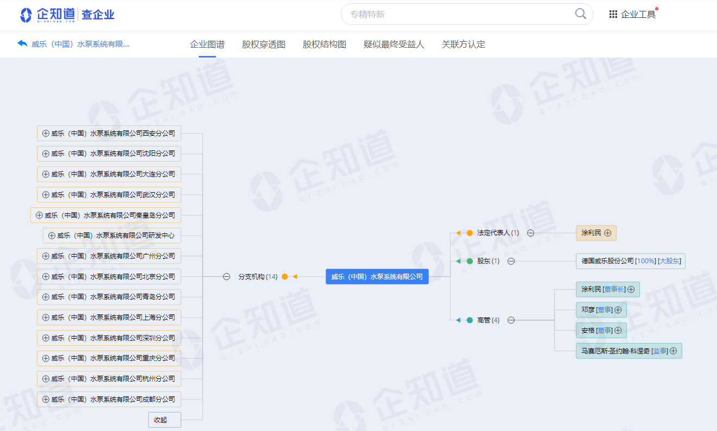Expand plus icon beside 邓彦 董事
Image resolution: width=717 pixels, height=431 pixels.
point(618,310)
